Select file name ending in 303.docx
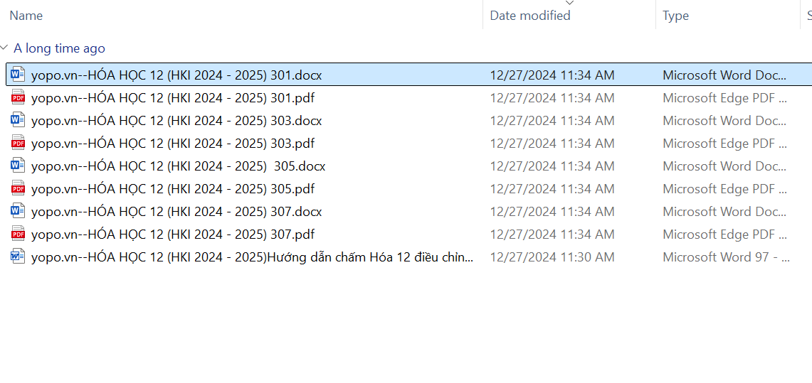 pyautogui.click(x=176, y=120)
